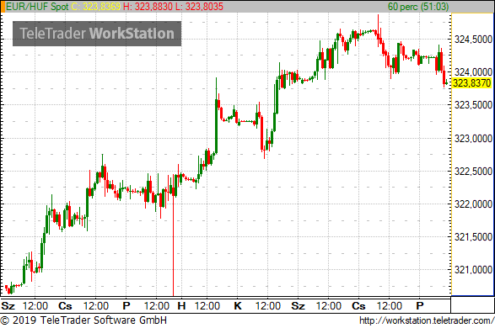Screen dimensions: 495x328
Task: Select the H day marker on the time axis
Action: point(181,305)
